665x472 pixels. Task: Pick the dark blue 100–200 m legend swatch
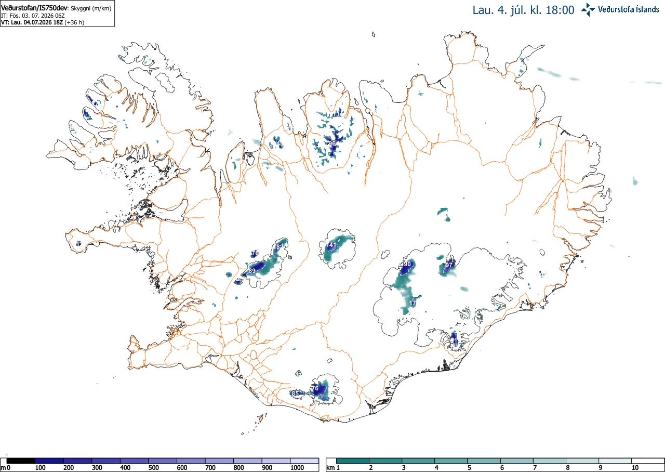click(49, 461)
